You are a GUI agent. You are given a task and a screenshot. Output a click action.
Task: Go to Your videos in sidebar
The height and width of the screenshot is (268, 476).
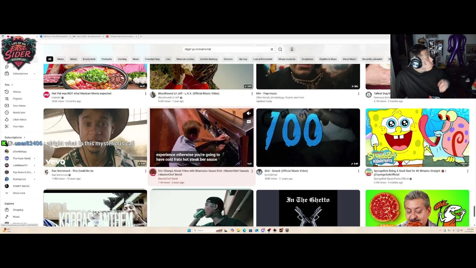point(19,106)
